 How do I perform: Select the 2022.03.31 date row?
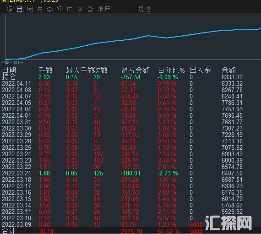[16, 122]
